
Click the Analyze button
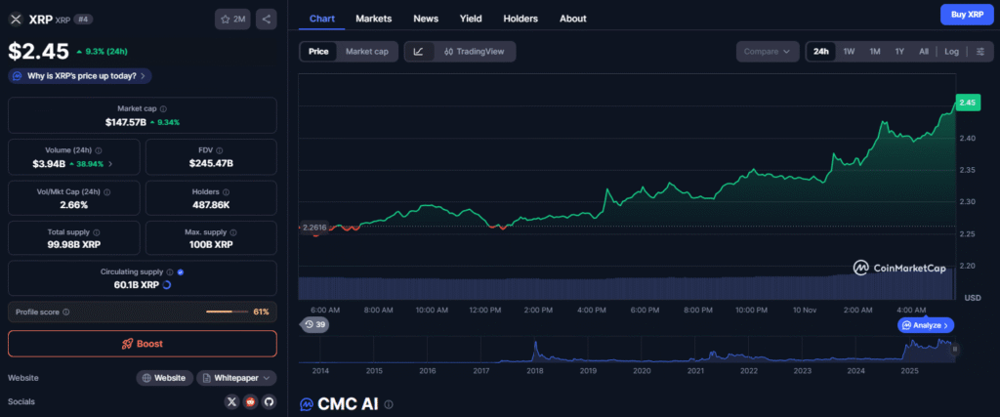click(926, 325)
